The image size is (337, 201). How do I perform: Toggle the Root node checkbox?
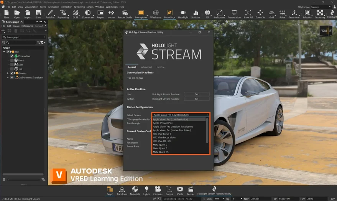8,52
